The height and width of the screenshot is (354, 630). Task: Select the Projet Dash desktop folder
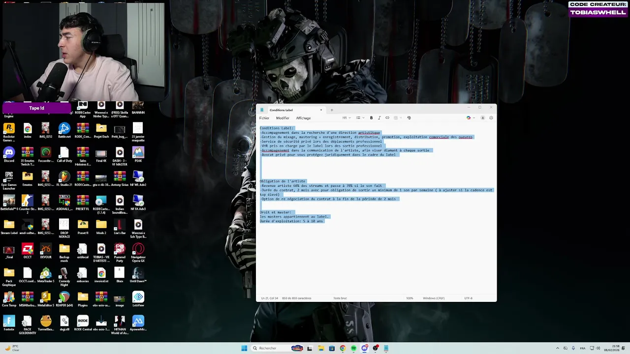(x=101, y=131)
